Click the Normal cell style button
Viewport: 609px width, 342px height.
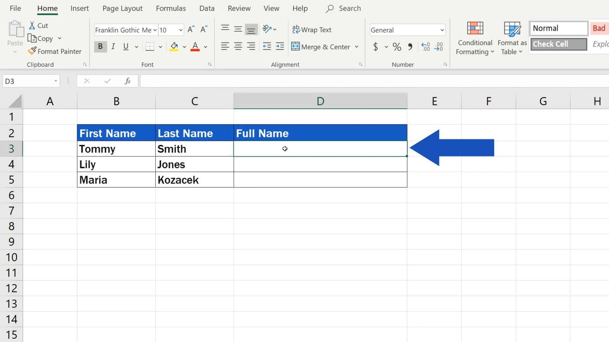[558, 28]
